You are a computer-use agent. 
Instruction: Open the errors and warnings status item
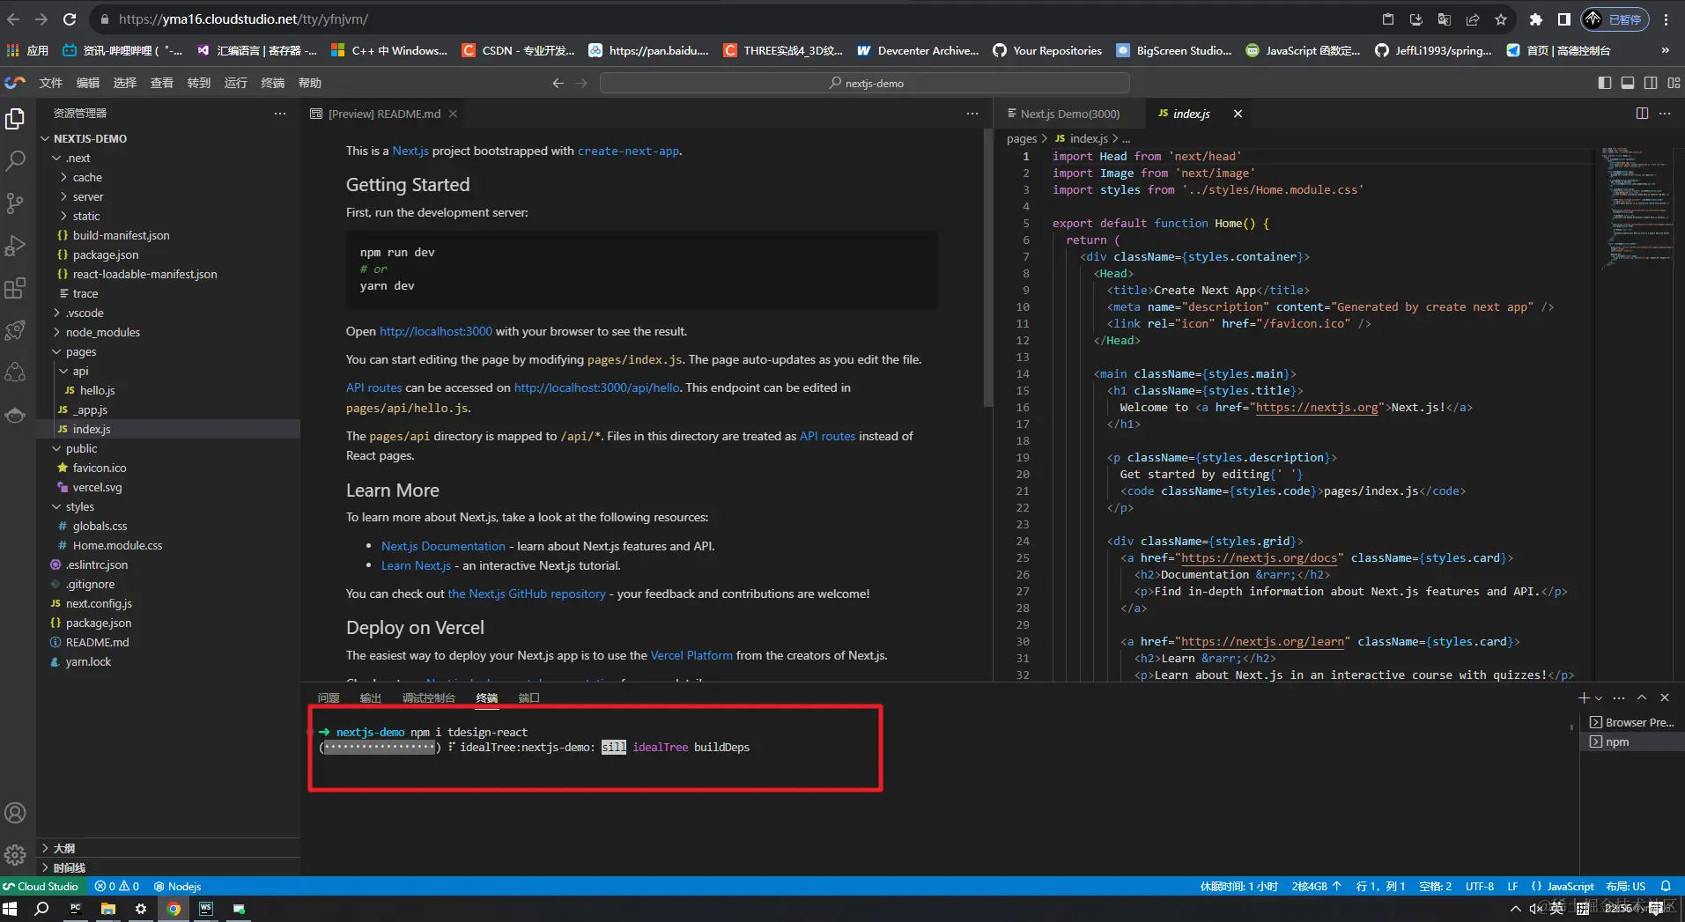click(x=117, y=886)
